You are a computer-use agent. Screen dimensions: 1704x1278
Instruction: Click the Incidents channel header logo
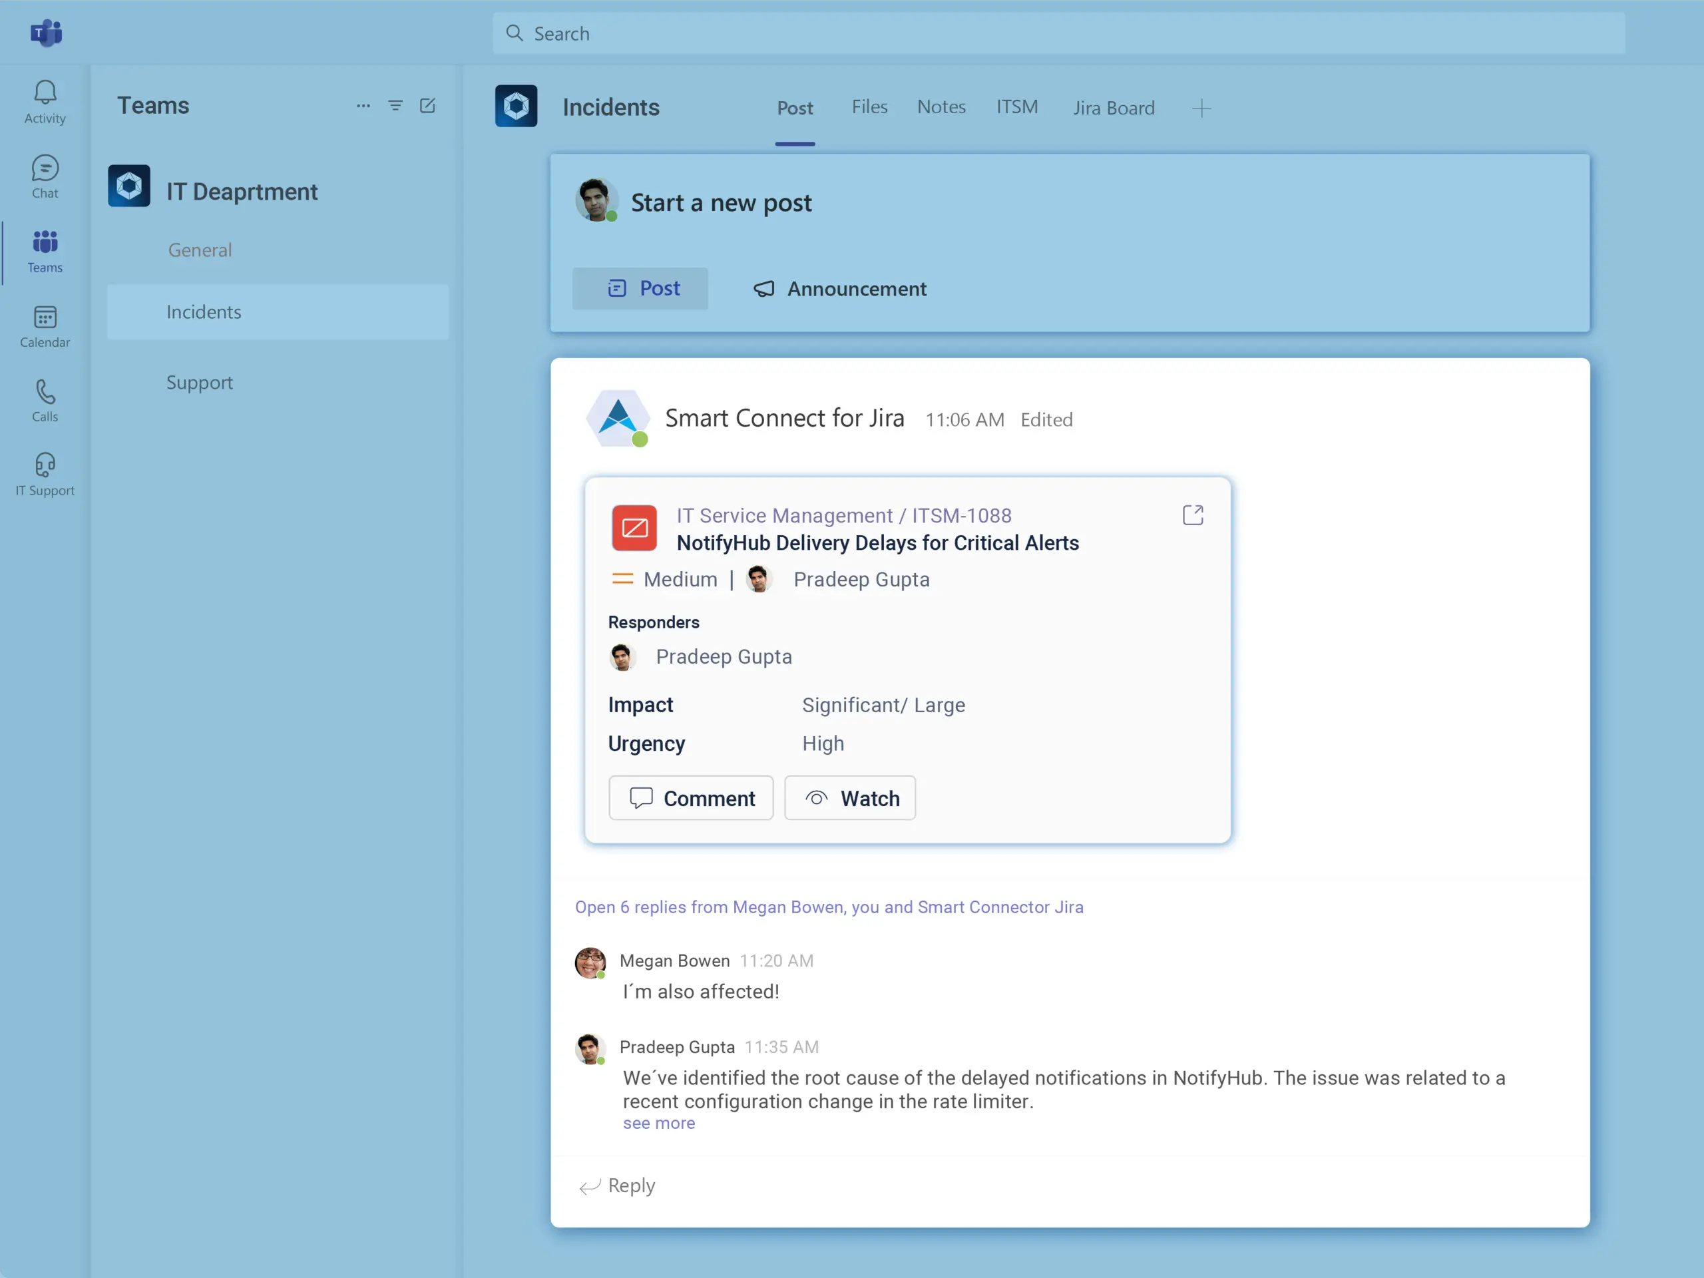coord(516,106)
